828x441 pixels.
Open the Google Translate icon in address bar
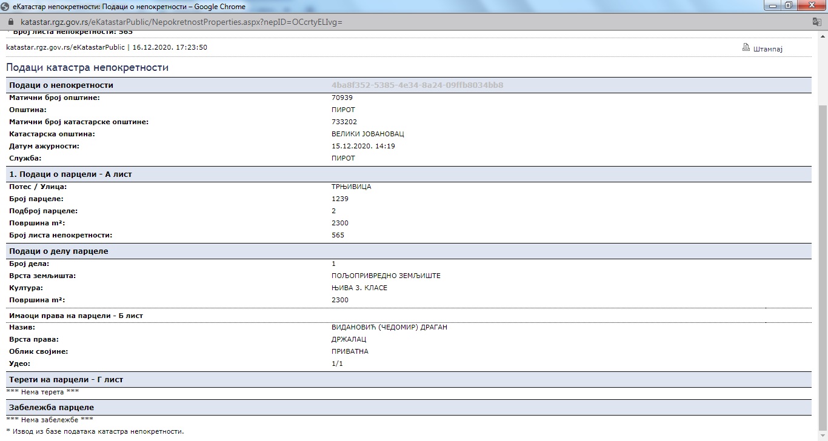click(817, 22)
